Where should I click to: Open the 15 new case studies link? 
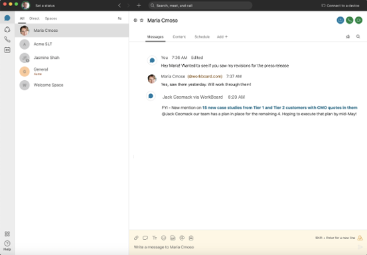point(279,108)
